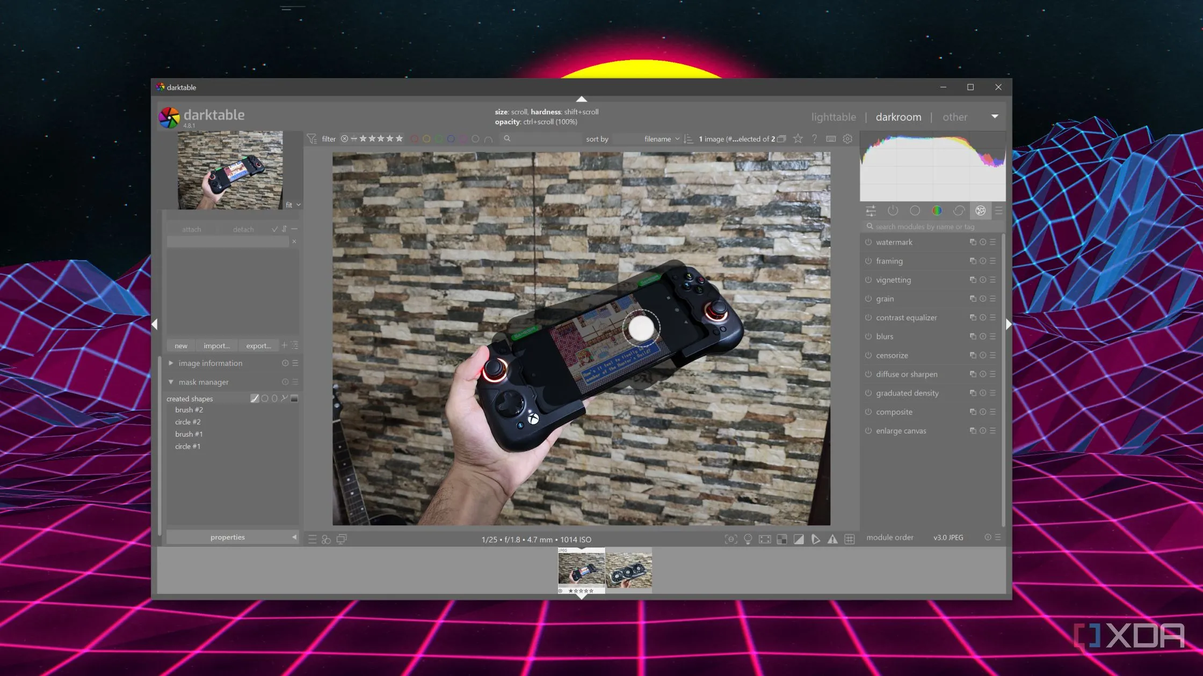Open the navigation fit zoom dropdown
The height and width of the screenshot is (676, 1203).
(x=293, y=205)
